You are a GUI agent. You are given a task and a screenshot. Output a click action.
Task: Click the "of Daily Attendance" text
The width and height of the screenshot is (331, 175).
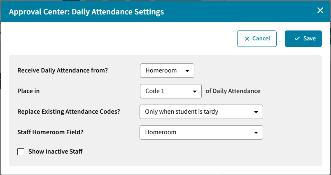coord(233,91)
